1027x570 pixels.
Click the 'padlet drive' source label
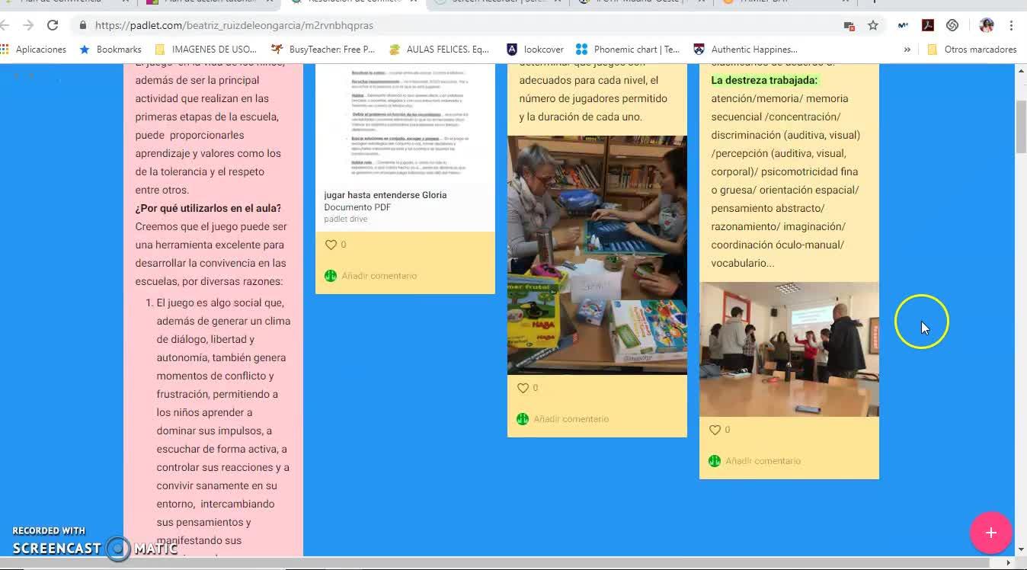point(346,219)
